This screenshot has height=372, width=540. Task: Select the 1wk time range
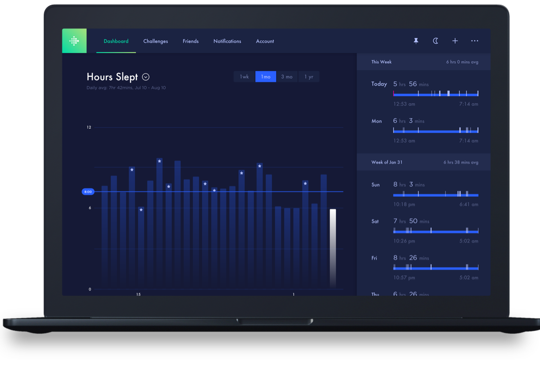244,77
